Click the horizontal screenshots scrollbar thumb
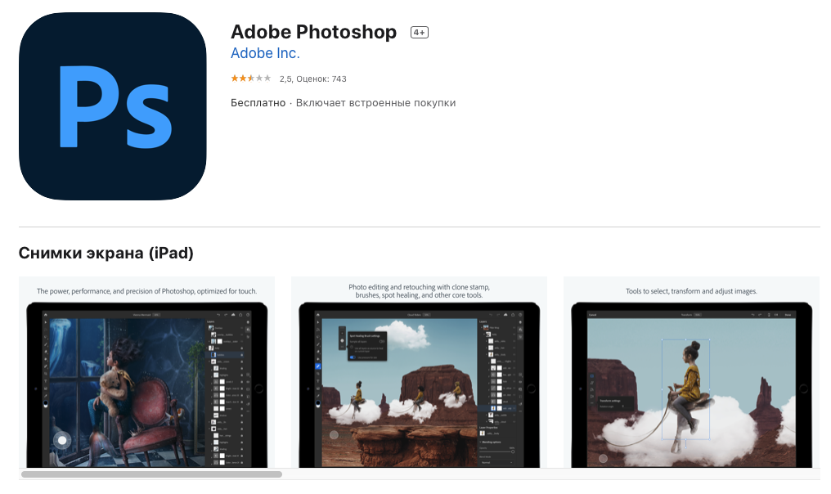The width and height of the screenshot is (831, 494). pyautogui.click(x=151, y=474)
